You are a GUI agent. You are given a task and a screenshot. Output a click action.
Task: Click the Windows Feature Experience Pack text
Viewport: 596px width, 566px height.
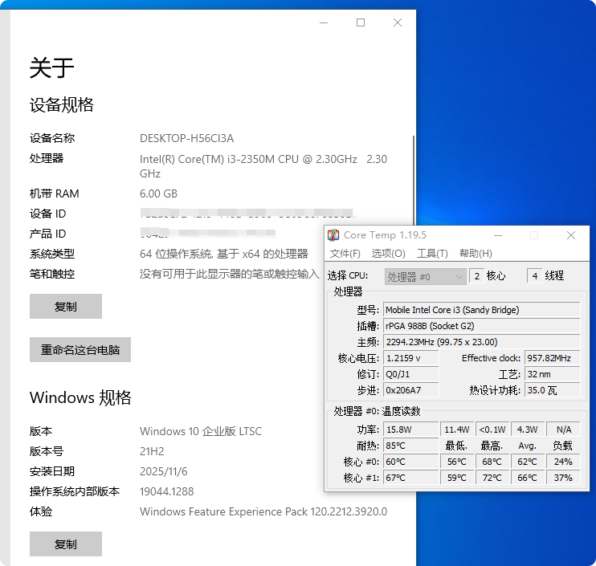[x=263, y=511]
